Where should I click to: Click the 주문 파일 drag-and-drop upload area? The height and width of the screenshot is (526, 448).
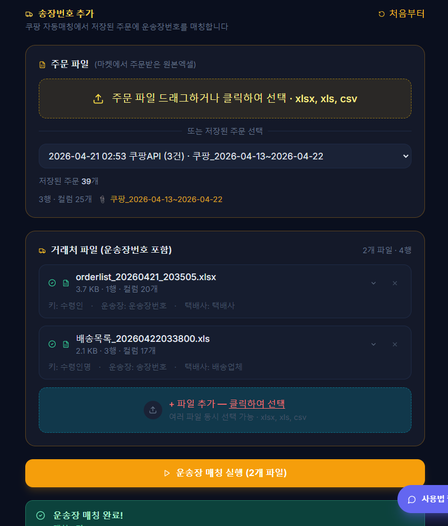[225, 98]
